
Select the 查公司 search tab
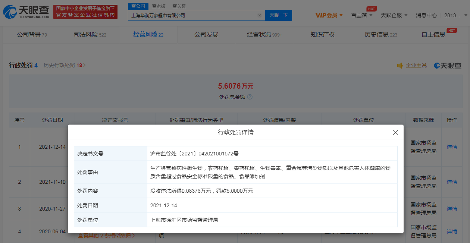(x=138, y=6)
